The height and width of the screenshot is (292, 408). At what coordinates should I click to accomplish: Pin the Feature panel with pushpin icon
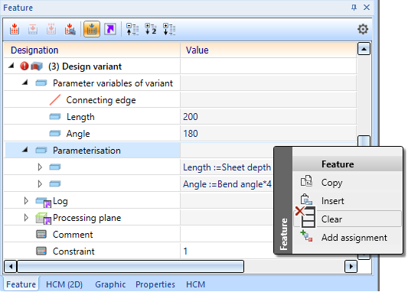pos(354,8)
